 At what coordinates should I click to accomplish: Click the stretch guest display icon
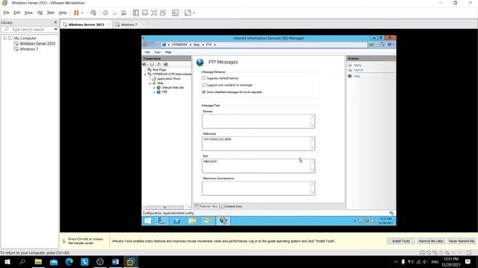click(187, 13)
